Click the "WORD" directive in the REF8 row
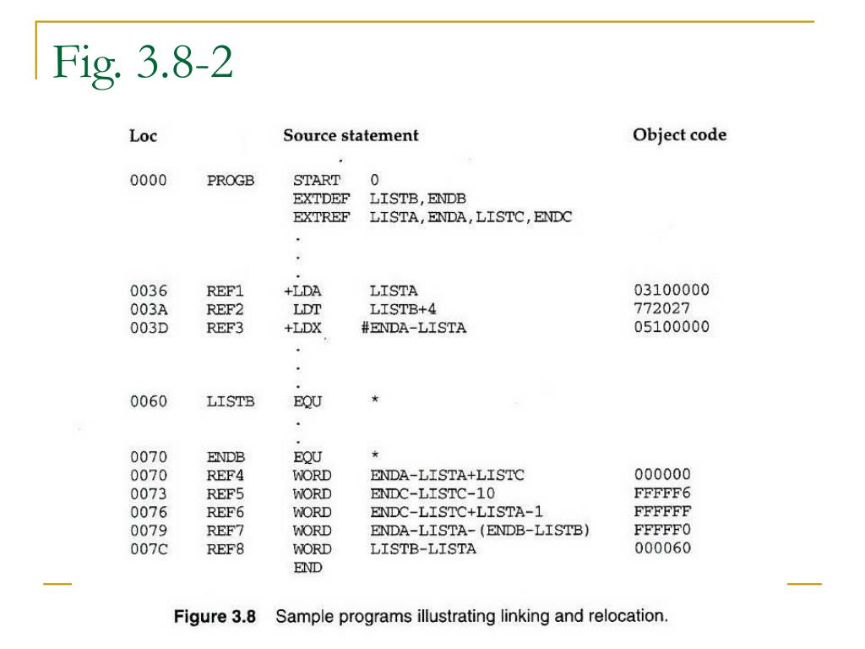Image resolution: width=865 pixels, height=649 pixels. point(313,549)
